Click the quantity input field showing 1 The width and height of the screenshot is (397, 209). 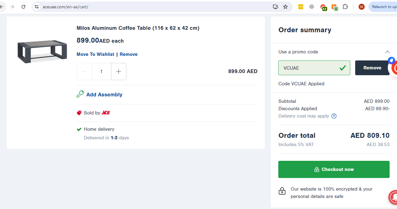click(x=101, y=71)
